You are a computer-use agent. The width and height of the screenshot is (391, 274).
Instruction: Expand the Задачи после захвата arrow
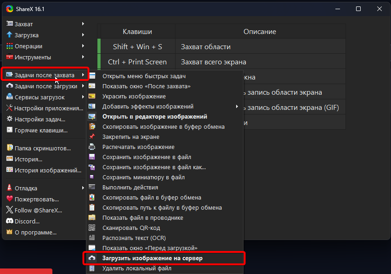tap(83, 74)
